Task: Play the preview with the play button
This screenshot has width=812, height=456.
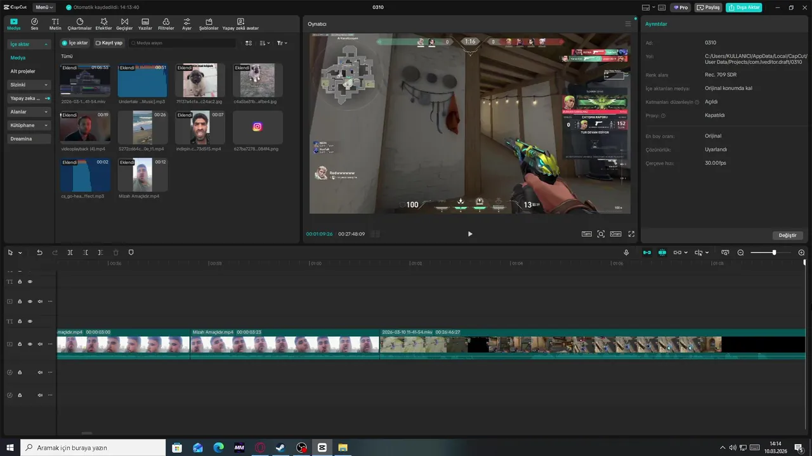Action: [470, 234]
